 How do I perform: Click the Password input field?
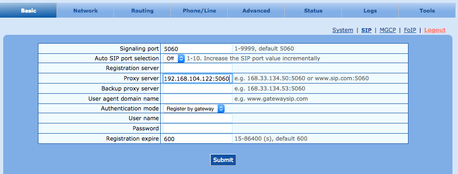point(197,129)
